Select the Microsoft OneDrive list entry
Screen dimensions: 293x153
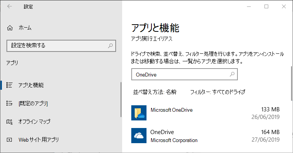coord(205,113)
